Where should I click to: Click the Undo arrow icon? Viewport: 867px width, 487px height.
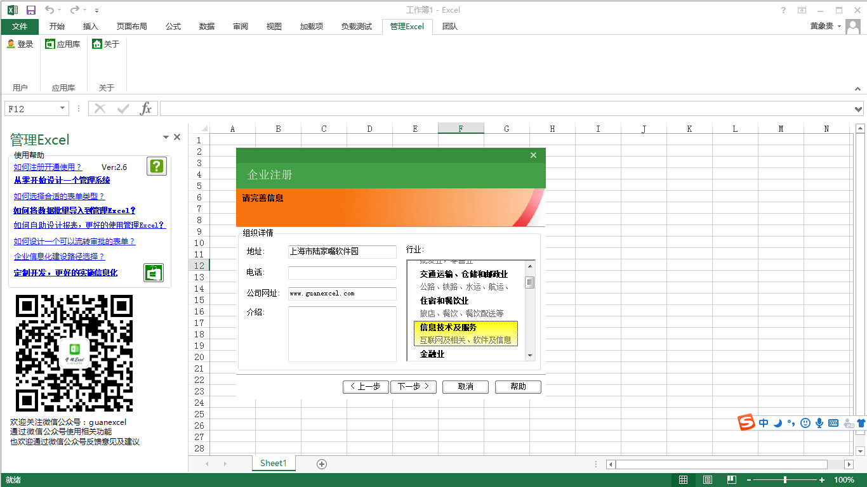click(50, 10)
